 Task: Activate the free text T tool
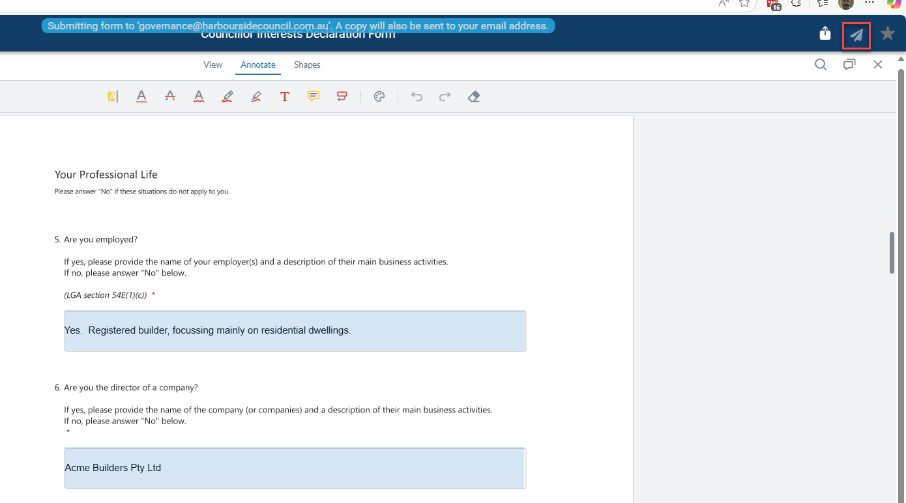click(285, 96)
